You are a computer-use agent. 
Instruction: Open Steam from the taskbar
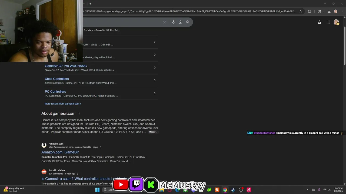[233, 190]
